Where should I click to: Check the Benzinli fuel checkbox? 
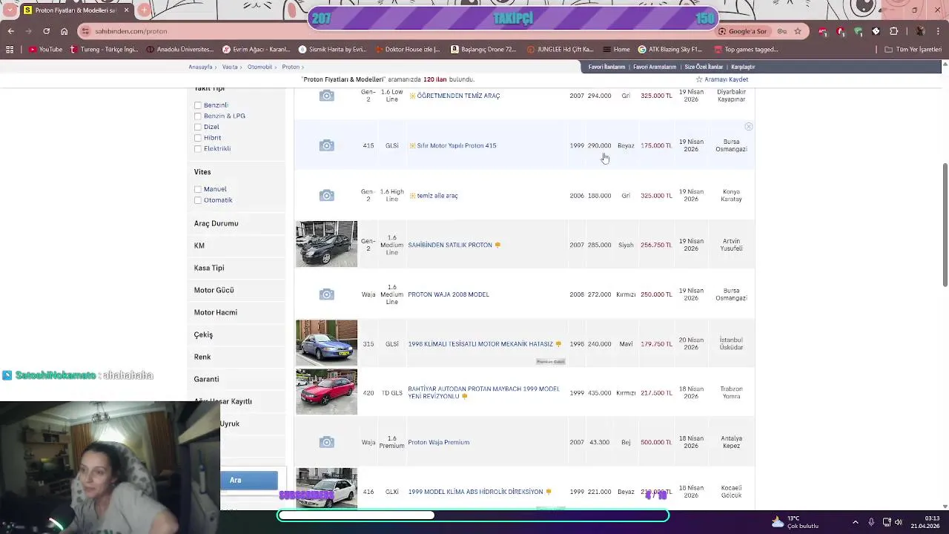(197, 105)
